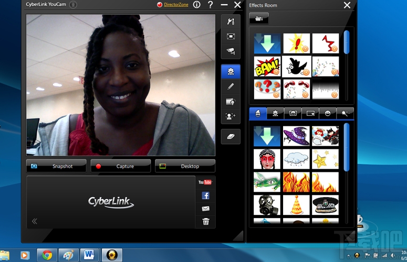Open the face login avatar icon
This screenshot has height=262, width=407.
[231, 116]
